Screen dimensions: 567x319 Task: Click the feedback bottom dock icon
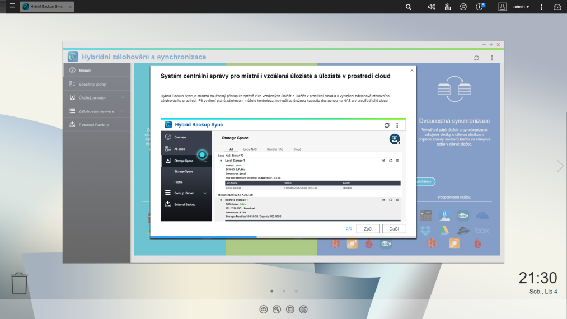click(x=303, y=309)
